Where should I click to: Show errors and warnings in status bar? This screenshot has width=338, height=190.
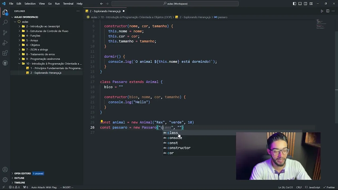pos(14,187)
